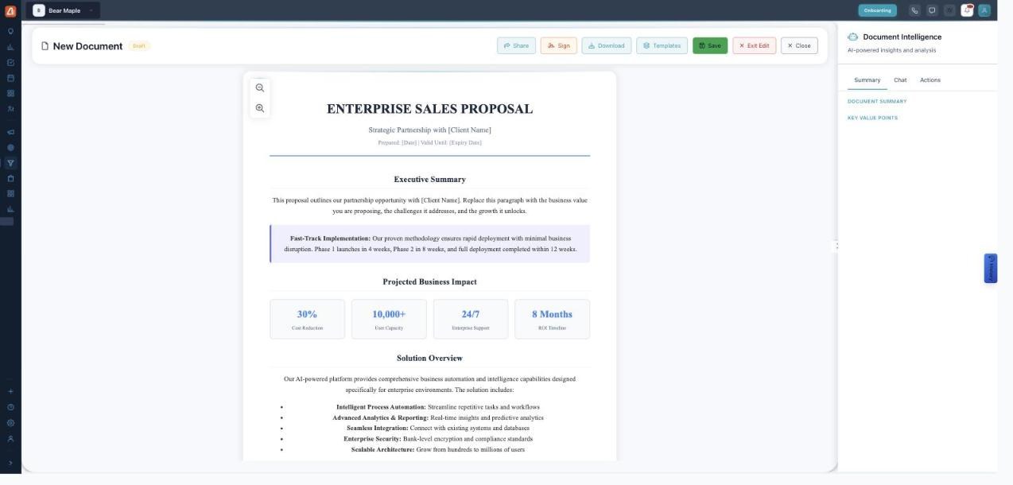
Task: Click the Executive Summary heading
Action: 429,180
